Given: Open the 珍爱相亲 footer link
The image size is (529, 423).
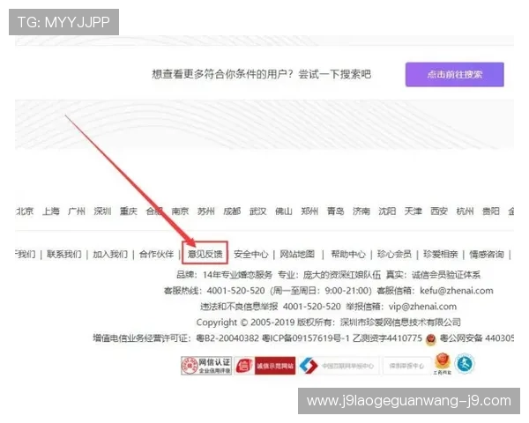Looking at the screenshot, I should [441, 254].
